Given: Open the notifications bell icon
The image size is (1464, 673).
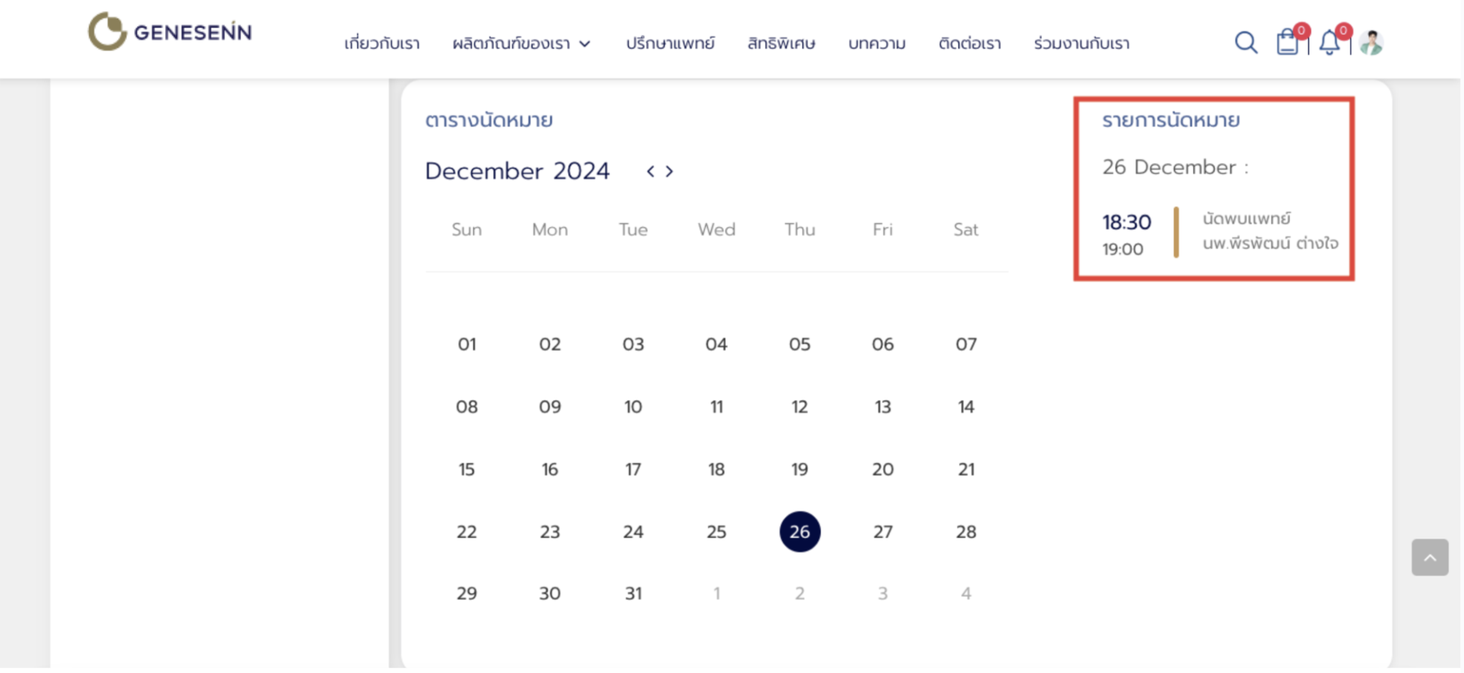Looking at the screenshot, I should click(x=1329, y=43).
